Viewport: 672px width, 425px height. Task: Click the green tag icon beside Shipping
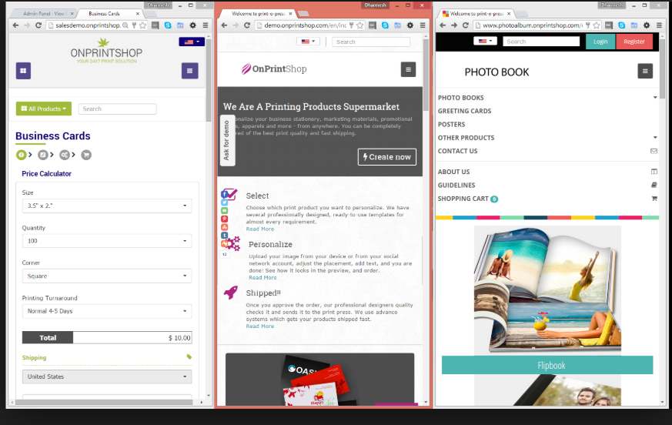189,356
